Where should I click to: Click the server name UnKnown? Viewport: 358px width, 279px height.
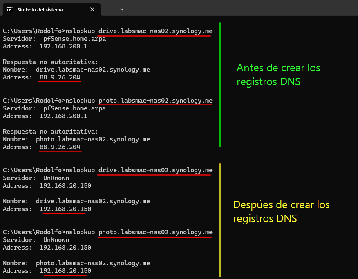56,178
